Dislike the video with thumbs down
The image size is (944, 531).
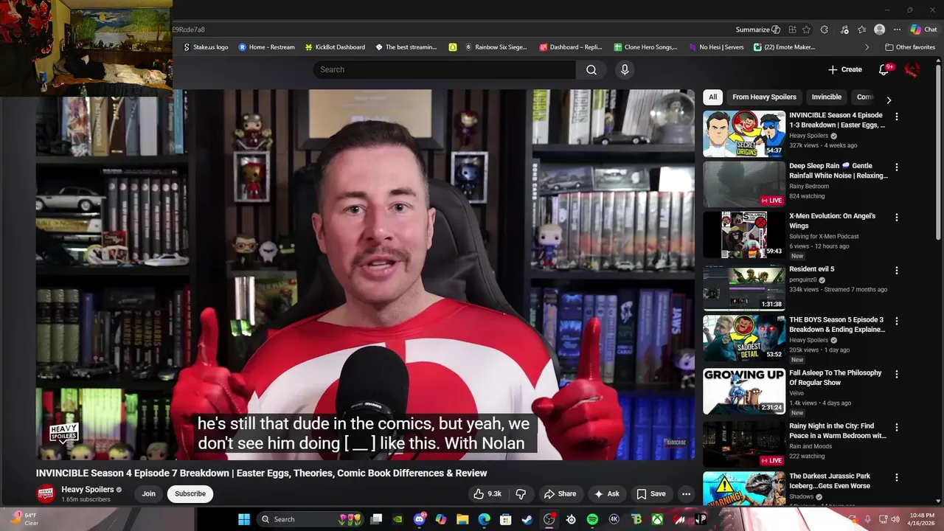521,494
